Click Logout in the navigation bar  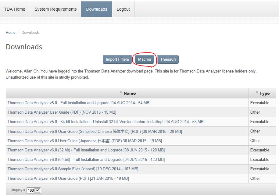(x=123, y=9)
